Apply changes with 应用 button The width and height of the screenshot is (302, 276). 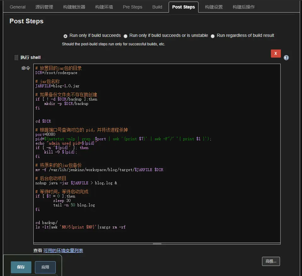[x=45, y=267]
